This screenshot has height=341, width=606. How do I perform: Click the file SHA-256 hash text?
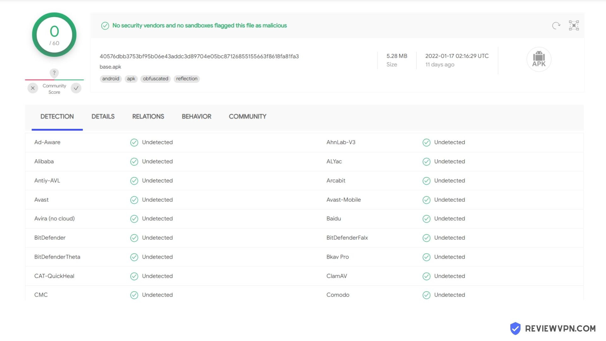coord(199,57)
